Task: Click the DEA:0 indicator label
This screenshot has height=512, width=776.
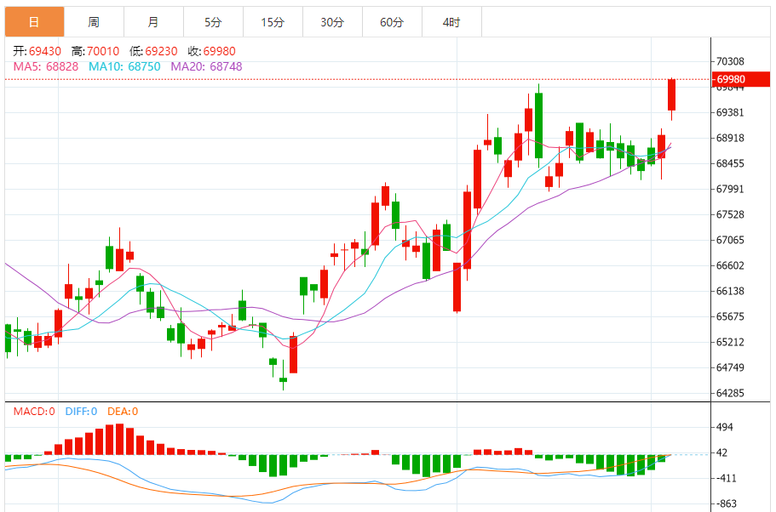Action: tap(123, 412)
